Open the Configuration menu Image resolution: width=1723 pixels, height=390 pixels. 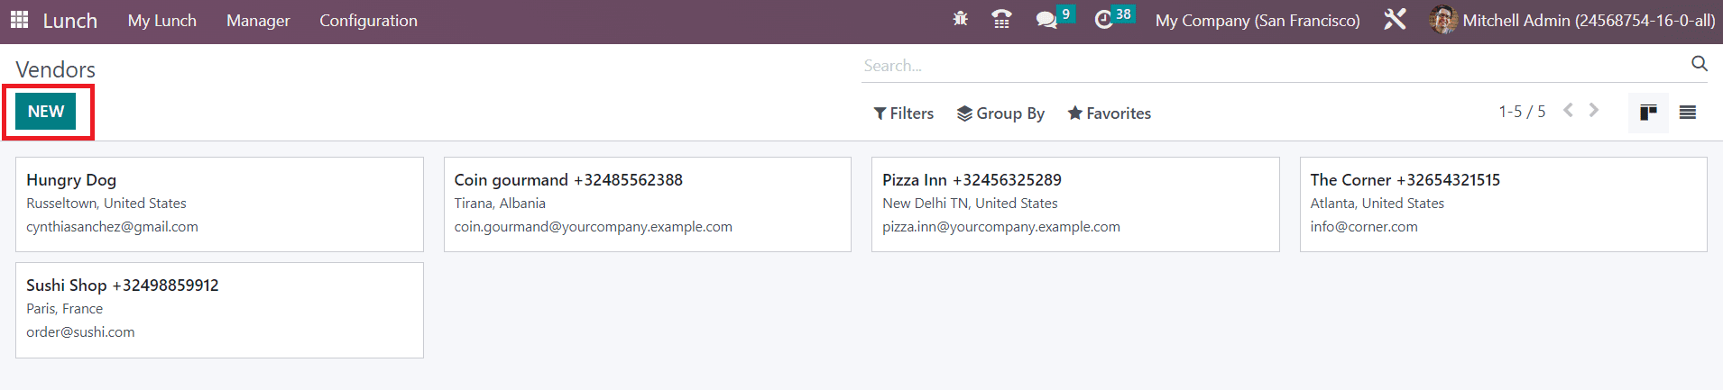(368, 21)
